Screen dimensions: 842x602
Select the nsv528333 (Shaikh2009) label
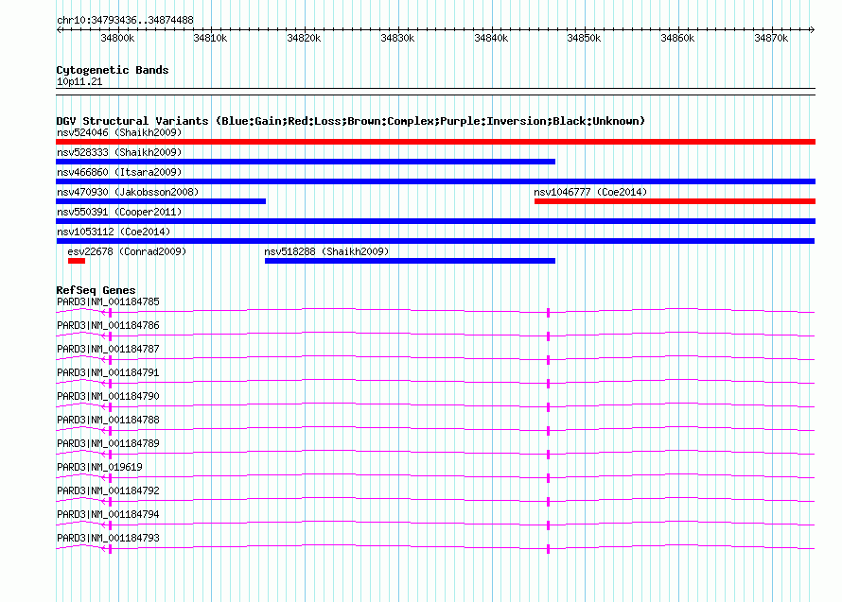pyautogui.click(x=119, y=152)
